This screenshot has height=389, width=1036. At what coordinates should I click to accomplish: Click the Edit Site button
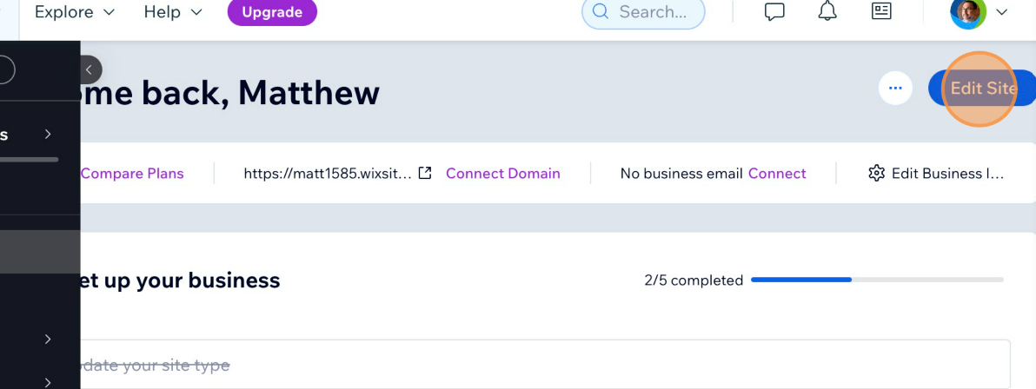(x=982, y=88)
